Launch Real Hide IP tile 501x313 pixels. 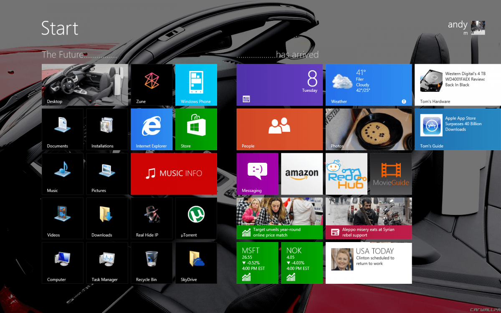pyautogui.click(x=151, y=218)
